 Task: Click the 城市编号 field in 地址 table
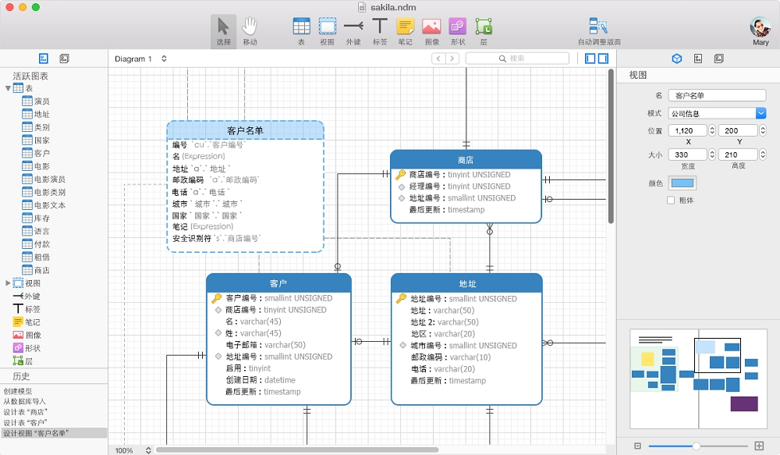pyautogui.click(x=463, y=346)
